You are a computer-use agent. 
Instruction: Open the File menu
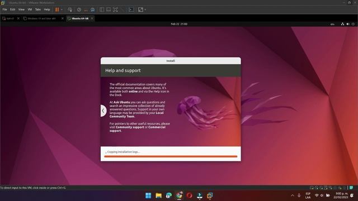(x=5, y=9)
